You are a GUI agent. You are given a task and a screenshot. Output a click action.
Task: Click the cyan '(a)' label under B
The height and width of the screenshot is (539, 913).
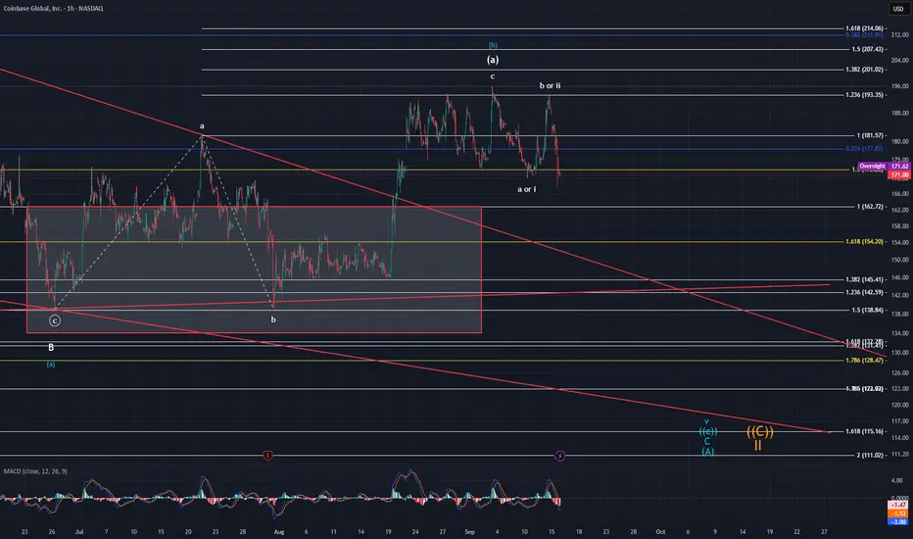coord(51,365)
